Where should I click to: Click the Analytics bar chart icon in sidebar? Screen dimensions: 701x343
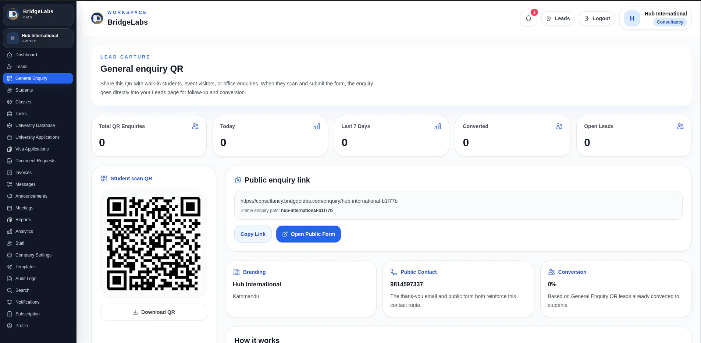coord(10,231)
